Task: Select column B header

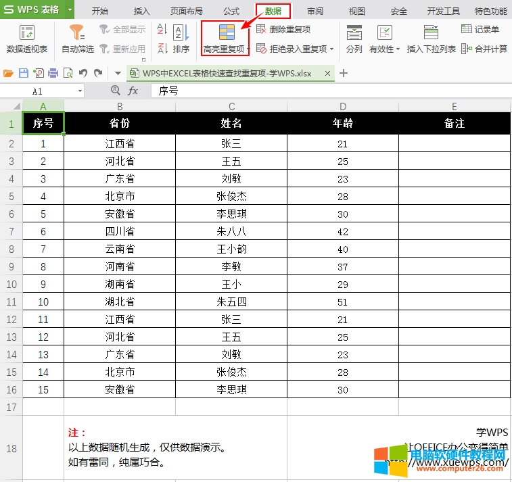Action: [x=120, y=106]
